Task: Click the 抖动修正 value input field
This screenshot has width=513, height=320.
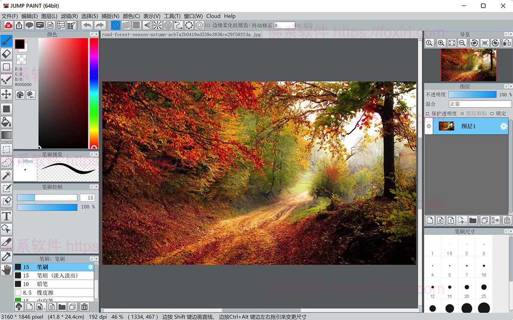Action: pos(284,26)
